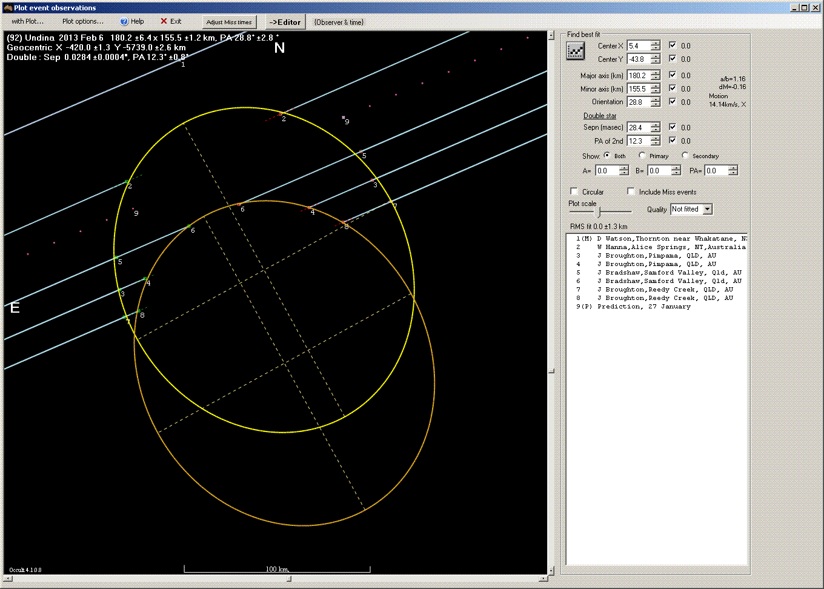
Task: Choose the Exit menu label
Action: 176,21
